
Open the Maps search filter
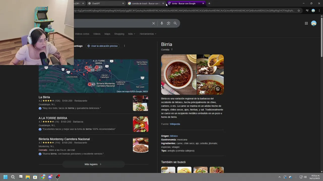point(107,34)
